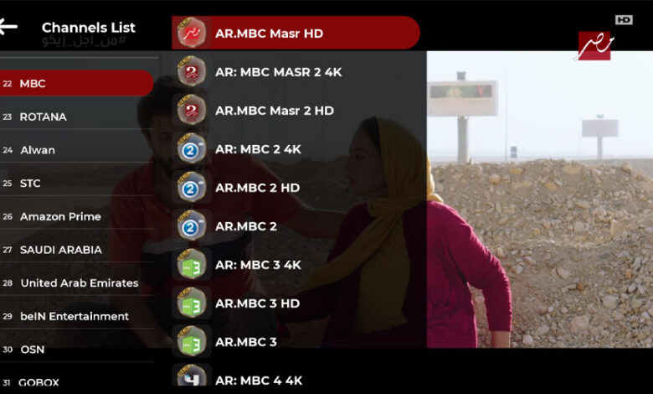Viewport: 653px width, 394px height.
Task: Click the MBC 3 4K green logo
Action: [x=192, y=264]
